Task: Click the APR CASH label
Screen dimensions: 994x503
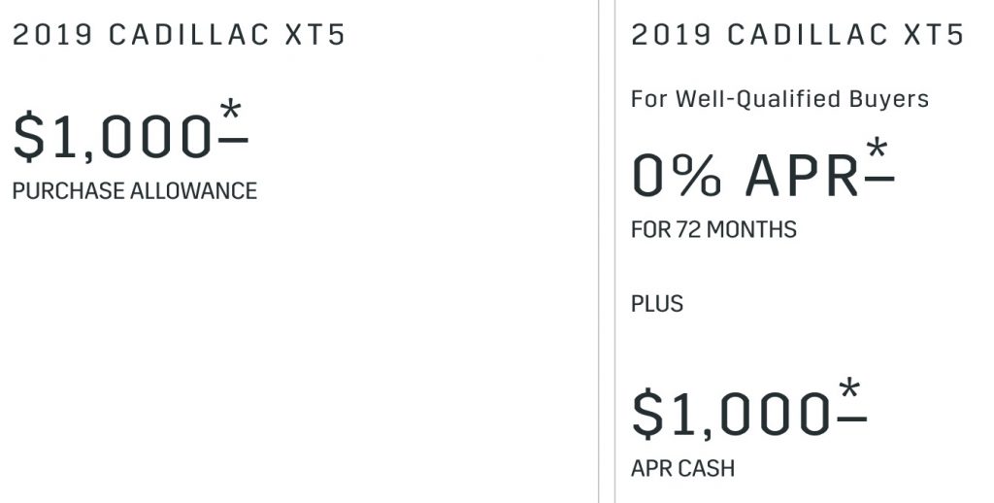Action: coord(683,469)
